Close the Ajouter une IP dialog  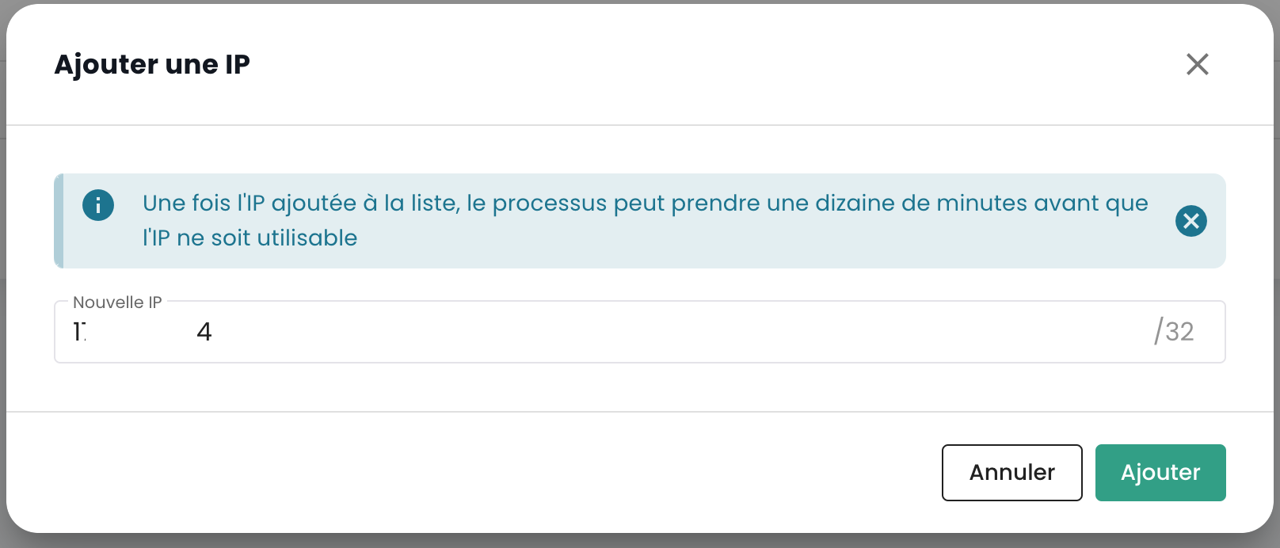pyautogui.click(x=1197, y=64)
